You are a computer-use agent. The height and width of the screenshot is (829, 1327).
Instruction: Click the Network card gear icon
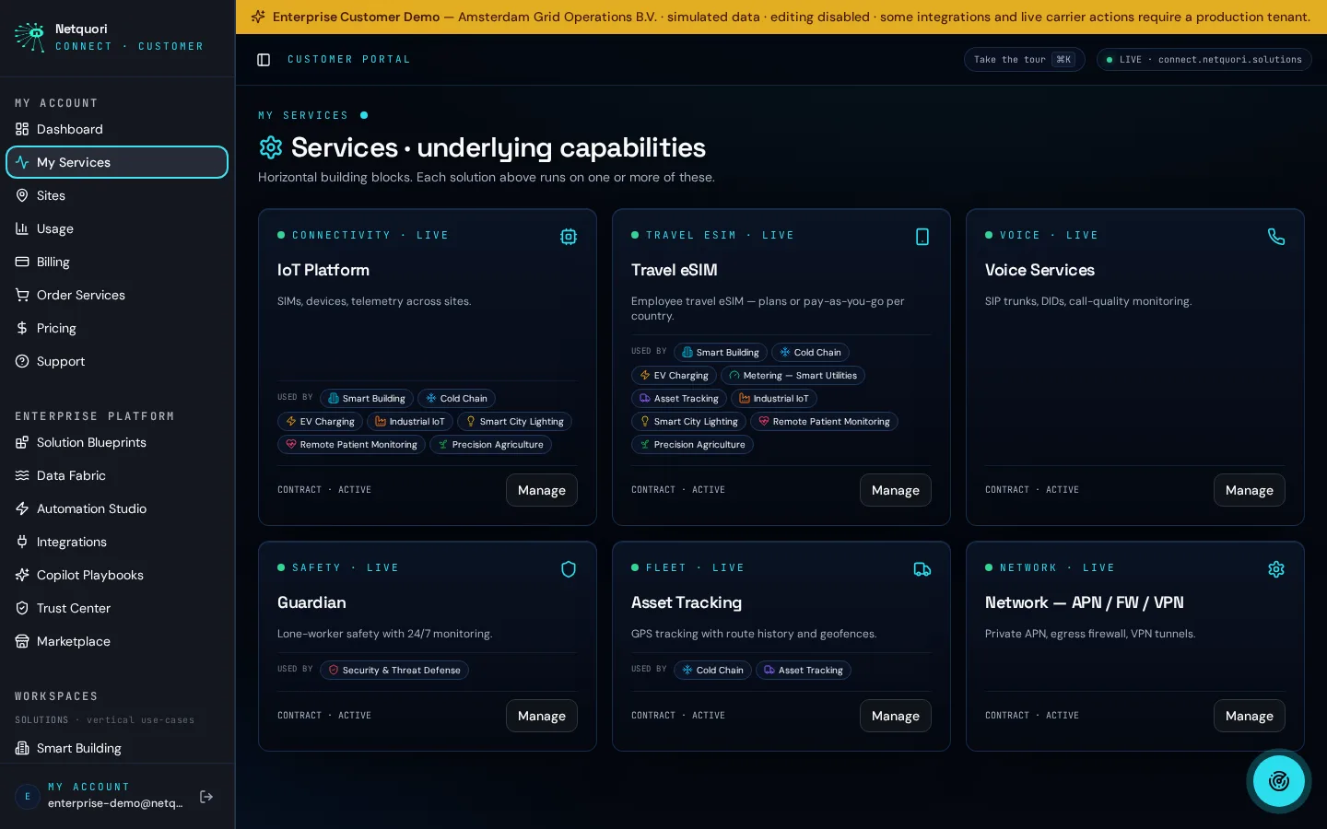[1276, 569]
